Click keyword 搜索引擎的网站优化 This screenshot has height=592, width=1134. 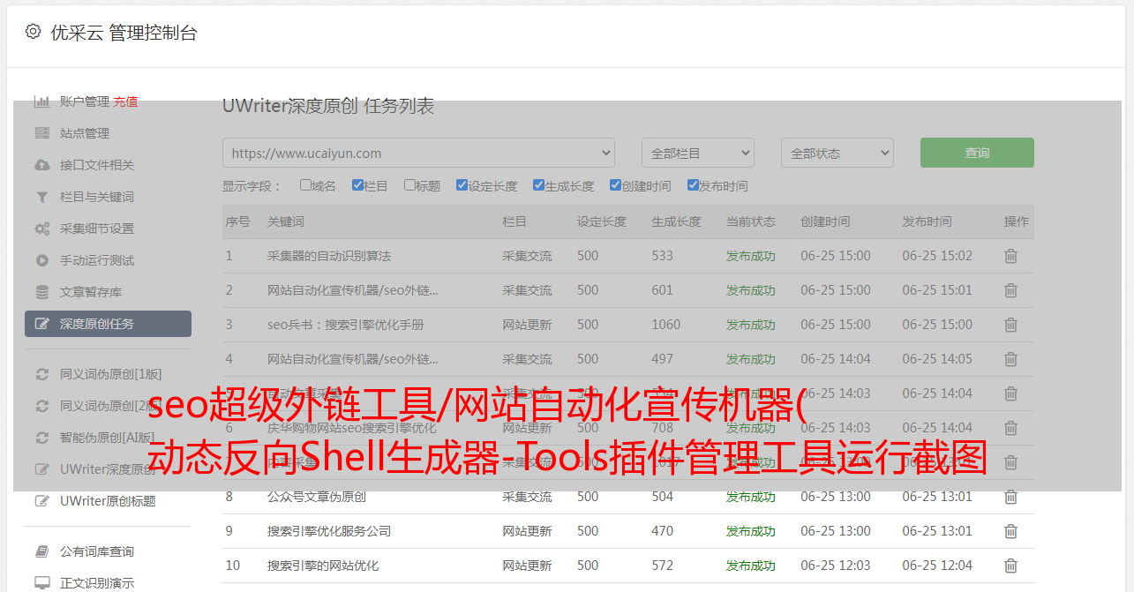[x=323, y=566]
